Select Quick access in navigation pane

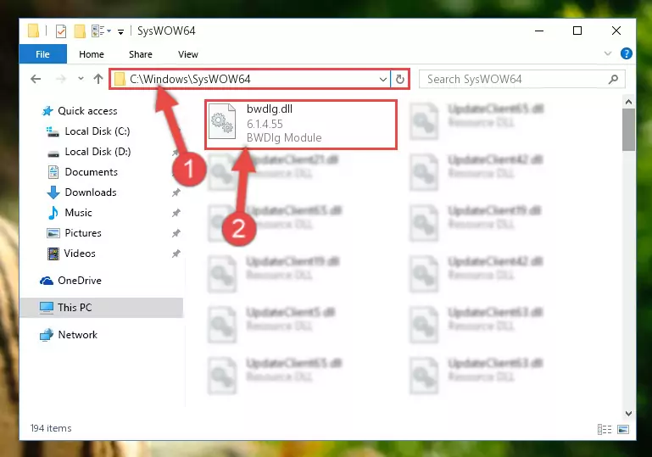click(87, 111)
